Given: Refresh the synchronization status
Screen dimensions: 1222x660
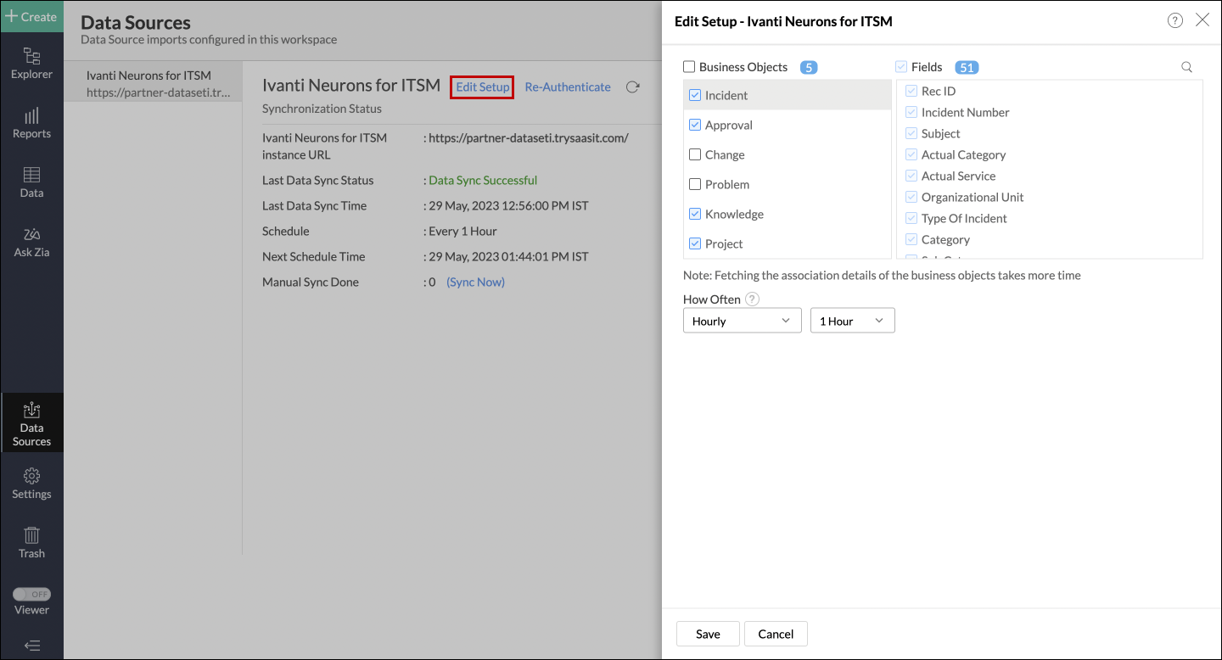Looking at the screenshot, I should [632, 87].
